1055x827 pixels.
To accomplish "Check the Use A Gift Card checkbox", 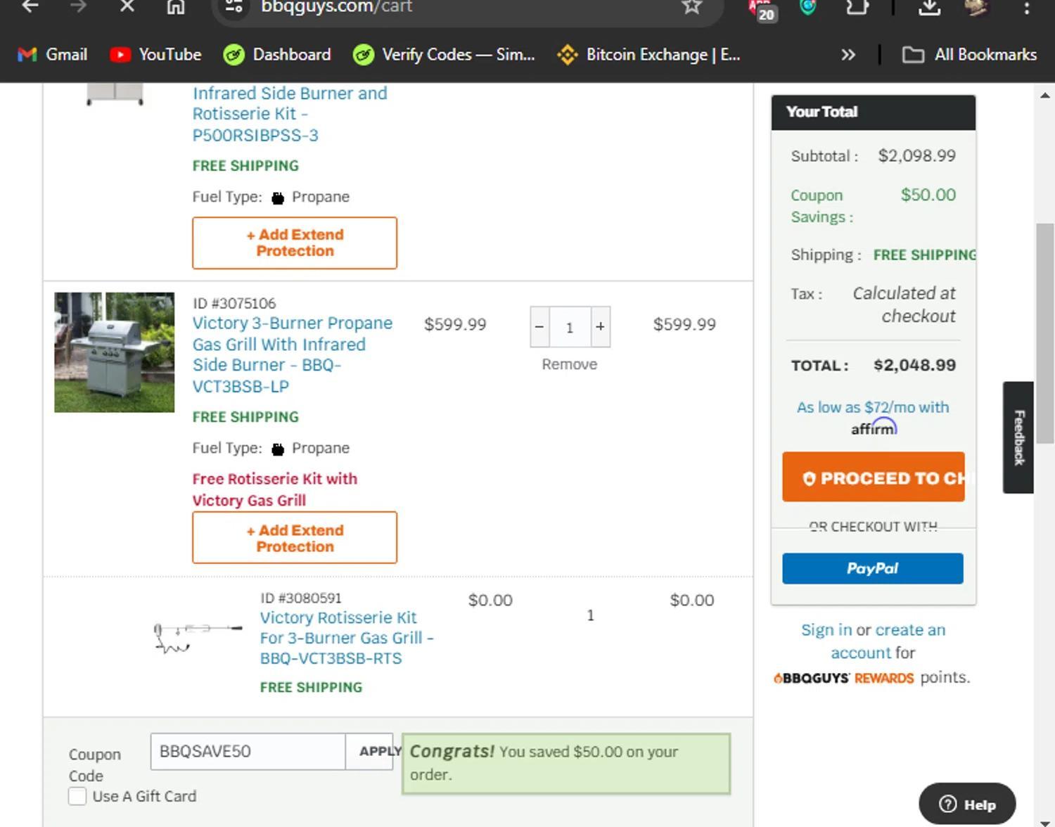I will click(77, 796).
